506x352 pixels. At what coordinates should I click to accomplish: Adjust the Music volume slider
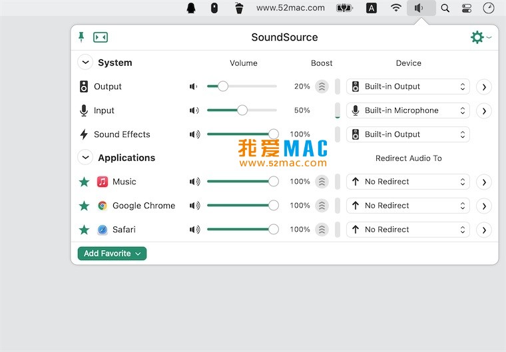(242, 182)
